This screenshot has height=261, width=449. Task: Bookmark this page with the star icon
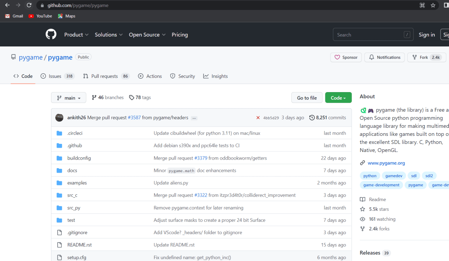click(433, 5)
